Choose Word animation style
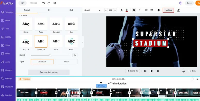Screen dimensions: 200x101 point(66,62)
